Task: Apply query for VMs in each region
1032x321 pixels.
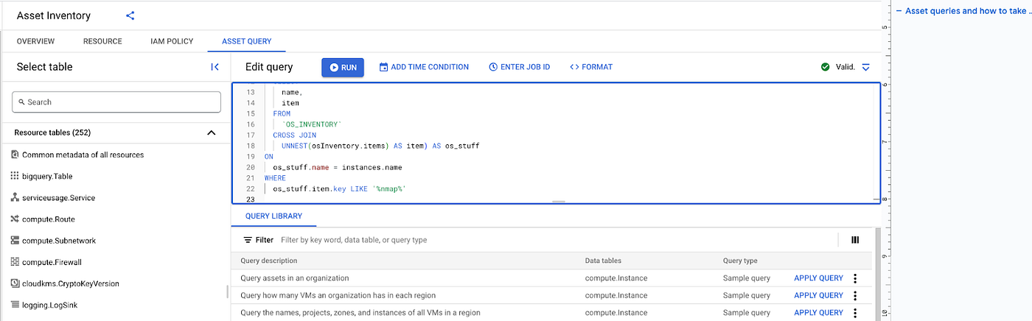Action: (818, 295)
